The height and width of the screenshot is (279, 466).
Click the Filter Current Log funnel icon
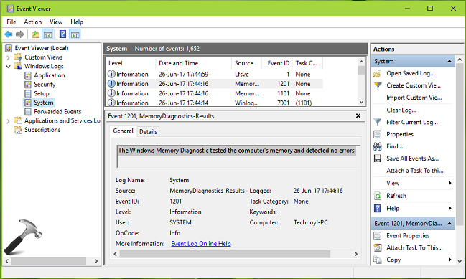[378, 122]
